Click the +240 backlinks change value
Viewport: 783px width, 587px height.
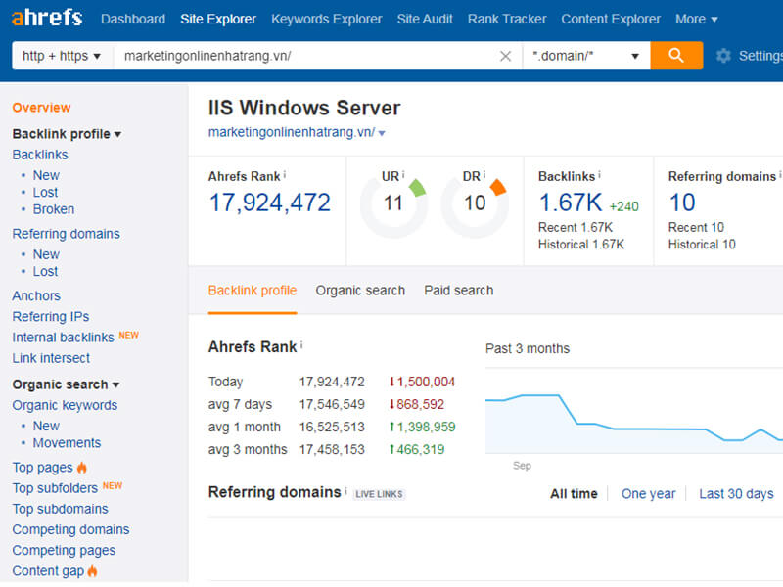624,206
